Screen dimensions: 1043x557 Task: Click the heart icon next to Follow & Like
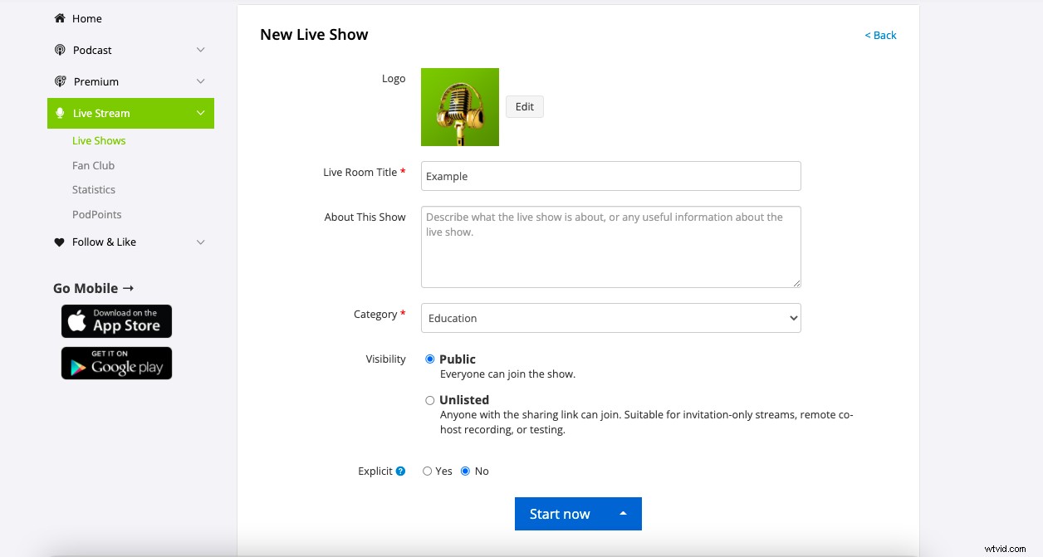(59, 242)
